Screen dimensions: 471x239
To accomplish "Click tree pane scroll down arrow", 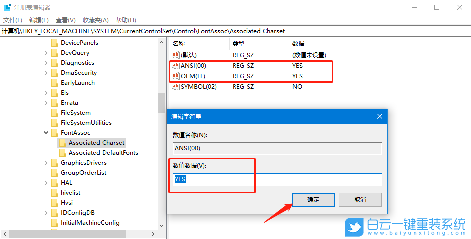I will coord(162,225).
